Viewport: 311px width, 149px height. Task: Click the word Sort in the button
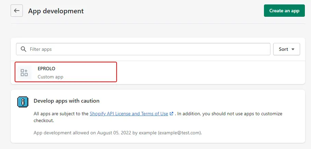(283, 49)
